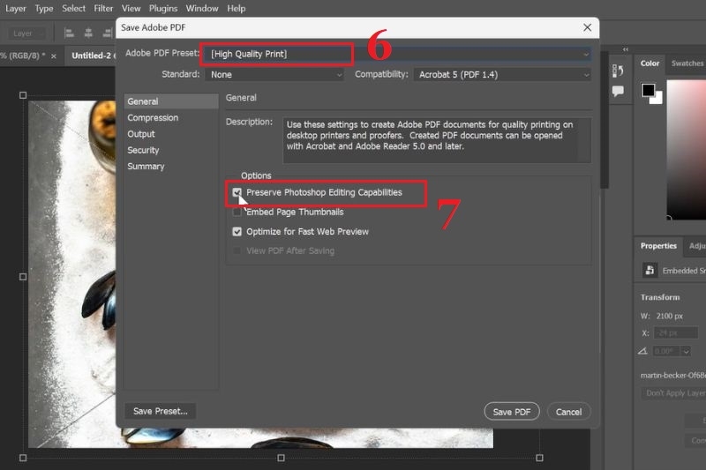
Task: Switch to the Untitled-2 document tab
Action: (x=92, y=56)
